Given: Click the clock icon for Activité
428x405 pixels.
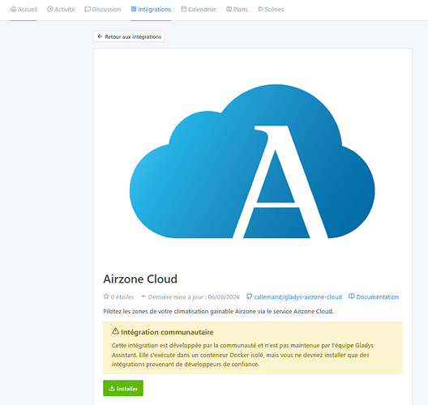Looking at the screenshot, I should tap(50, 9).
